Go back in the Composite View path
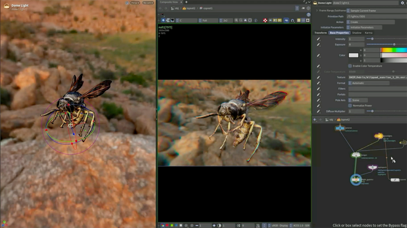Screen dimensions: 407x228 tap(161, 8)
